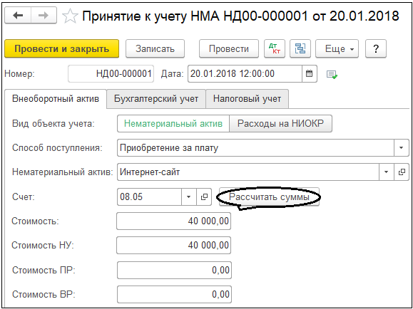Show Дт/Кт postings icon
The height and width of the screenshot is (309, 413).
coord(275,48)
